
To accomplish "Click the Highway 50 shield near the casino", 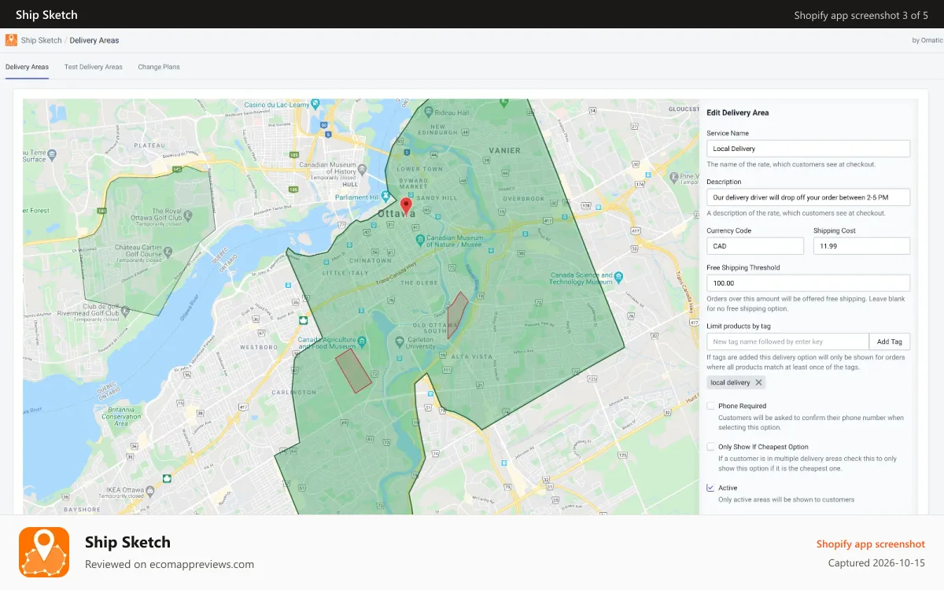I will point(324,124).
